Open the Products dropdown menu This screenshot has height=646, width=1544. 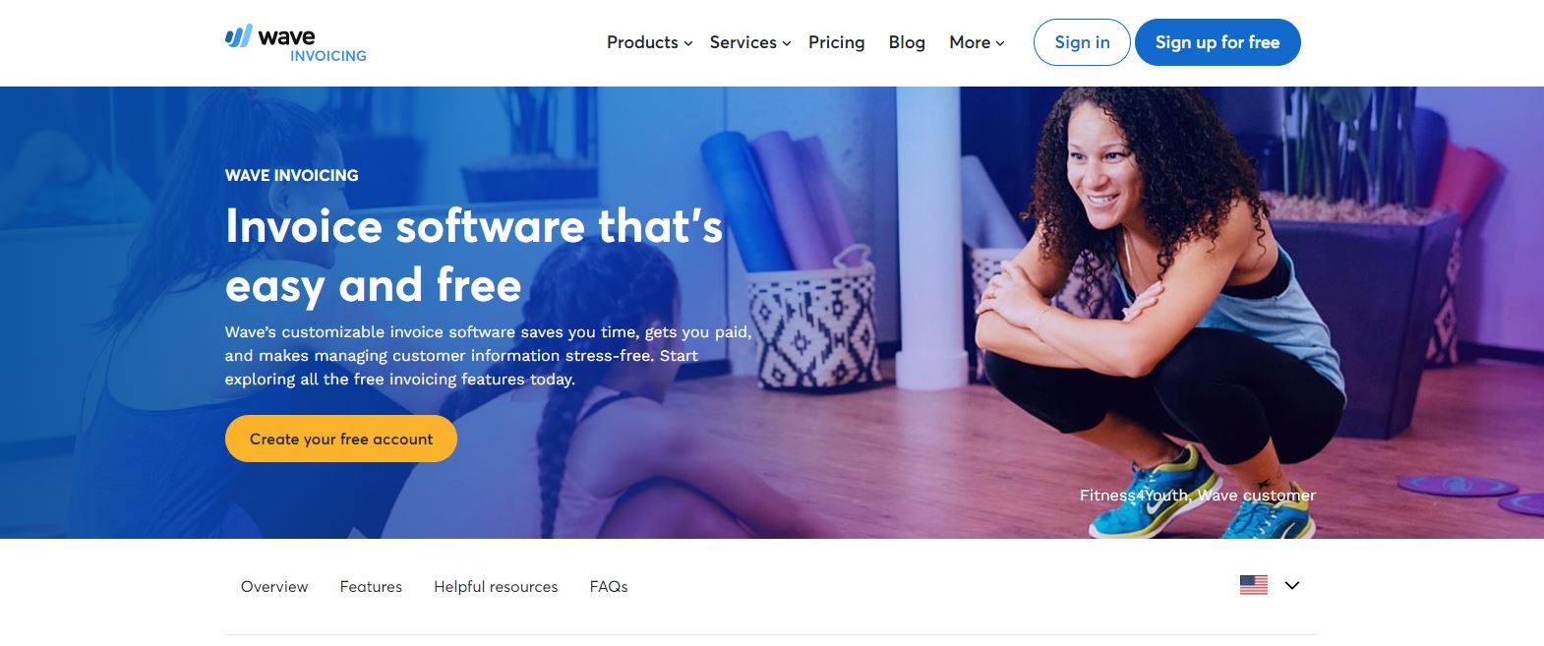[649, 42]
